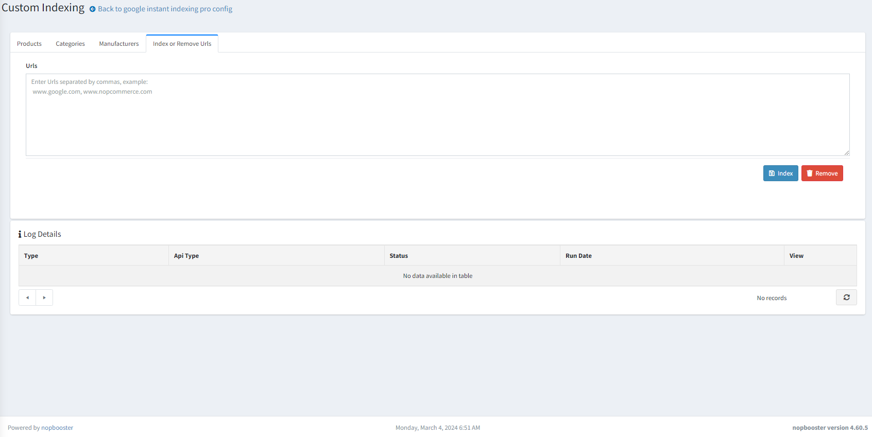Go to previous page of log table
Screen dimensions: 872x437
pos(27,298)
